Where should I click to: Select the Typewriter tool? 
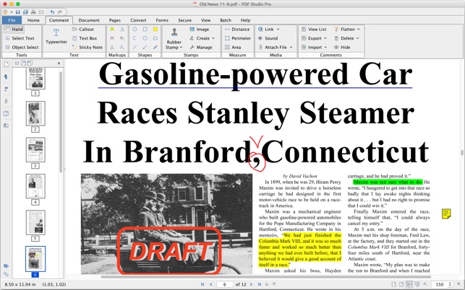[56, 37]
